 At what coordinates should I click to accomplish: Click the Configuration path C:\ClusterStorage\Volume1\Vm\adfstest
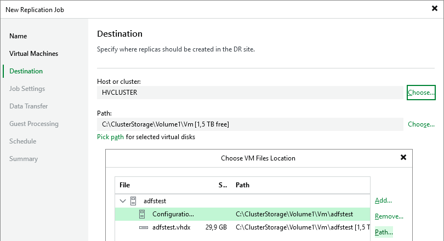pyautogui.click(x=294, y=214)
